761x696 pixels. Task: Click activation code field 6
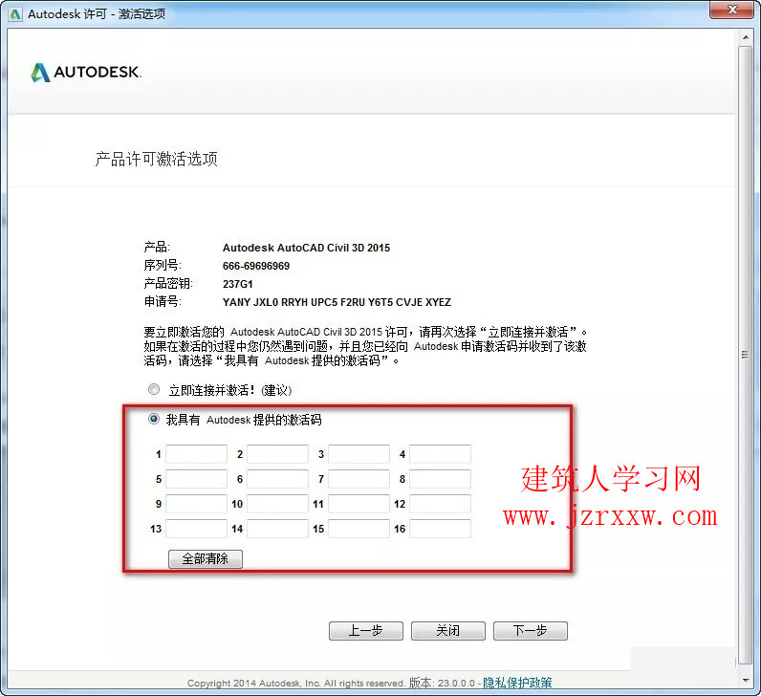point(277,479)
